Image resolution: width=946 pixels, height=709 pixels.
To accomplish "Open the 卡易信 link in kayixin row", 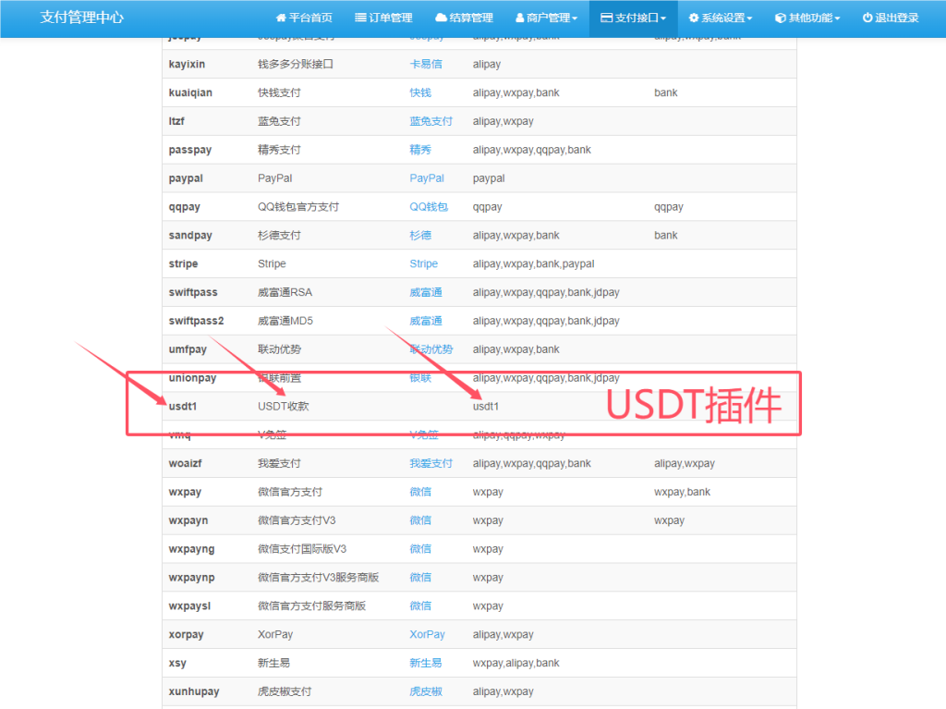I will [425, 64].
